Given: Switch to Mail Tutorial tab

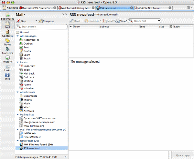Looking at the screenshot, I should pos(76,8).
